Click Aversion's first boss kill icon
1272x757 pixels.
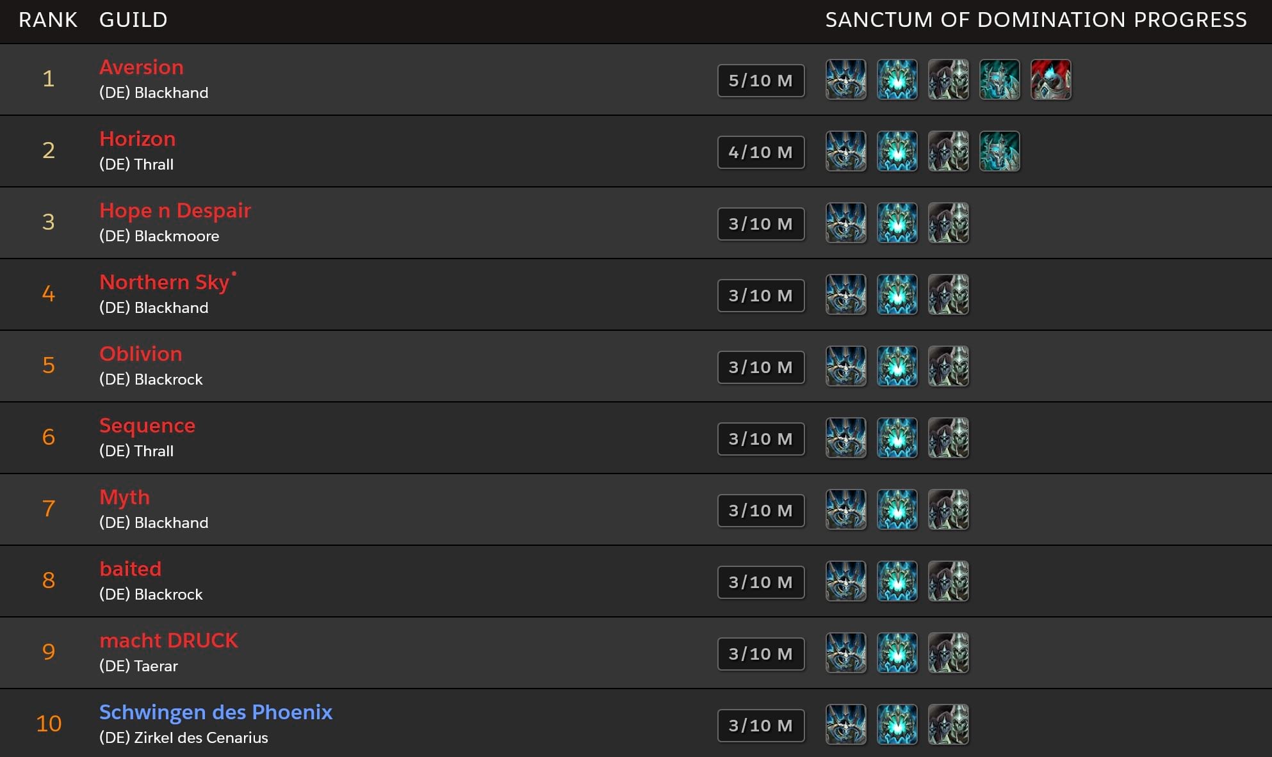845,80
